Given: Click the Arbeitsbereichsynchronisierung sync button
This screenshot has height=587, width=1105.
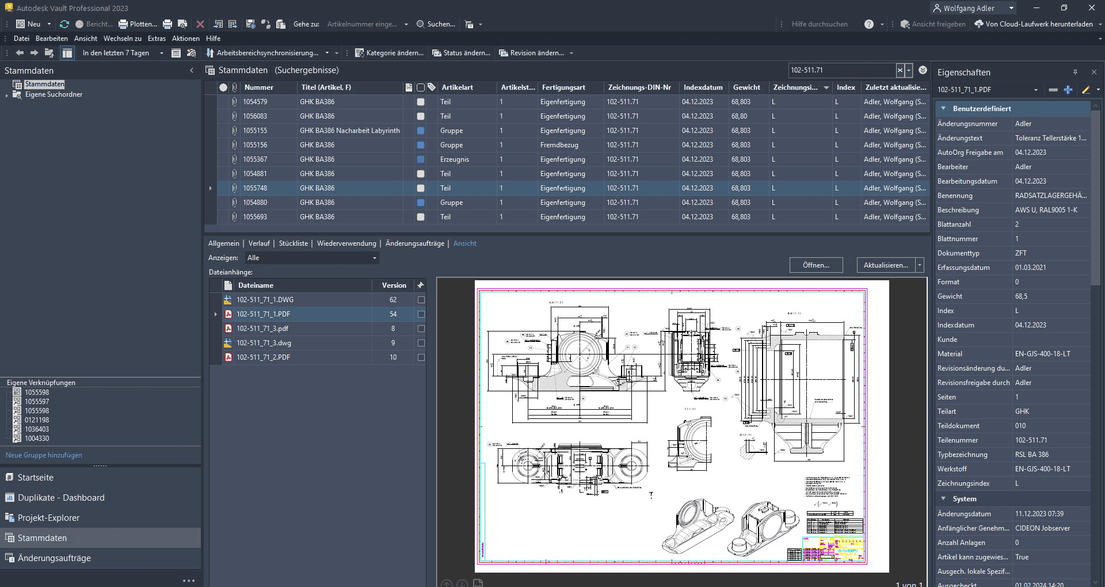Looking at the screenshot, I should pyautogui.click(x=262, y=53).
